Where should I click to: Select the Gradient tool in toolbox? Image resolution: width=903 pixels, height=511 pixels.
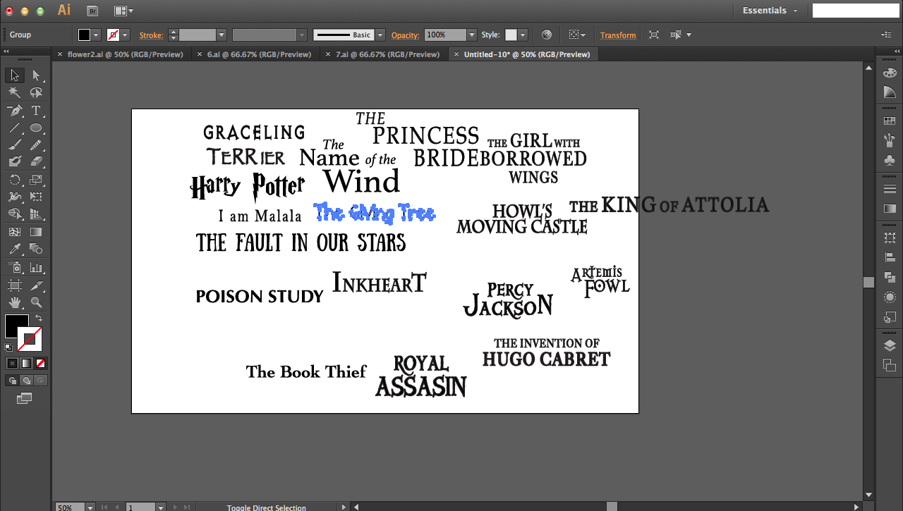[36, 232]
